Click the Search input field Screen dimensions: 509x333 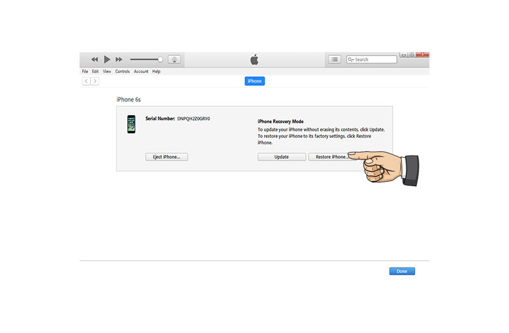click(x=372, y=59)
